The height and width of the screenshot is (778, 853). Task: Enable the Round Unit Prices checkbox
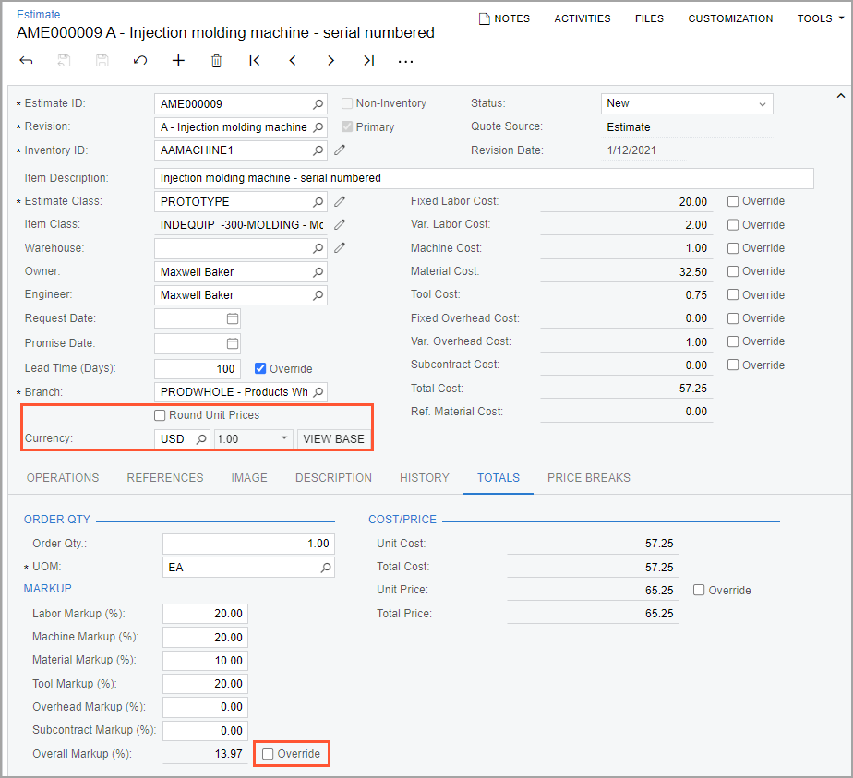click(161, 415)
